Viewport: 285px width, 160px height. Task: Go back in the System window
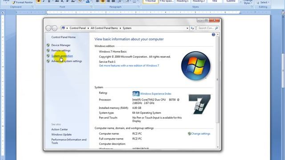pos(49,28)
